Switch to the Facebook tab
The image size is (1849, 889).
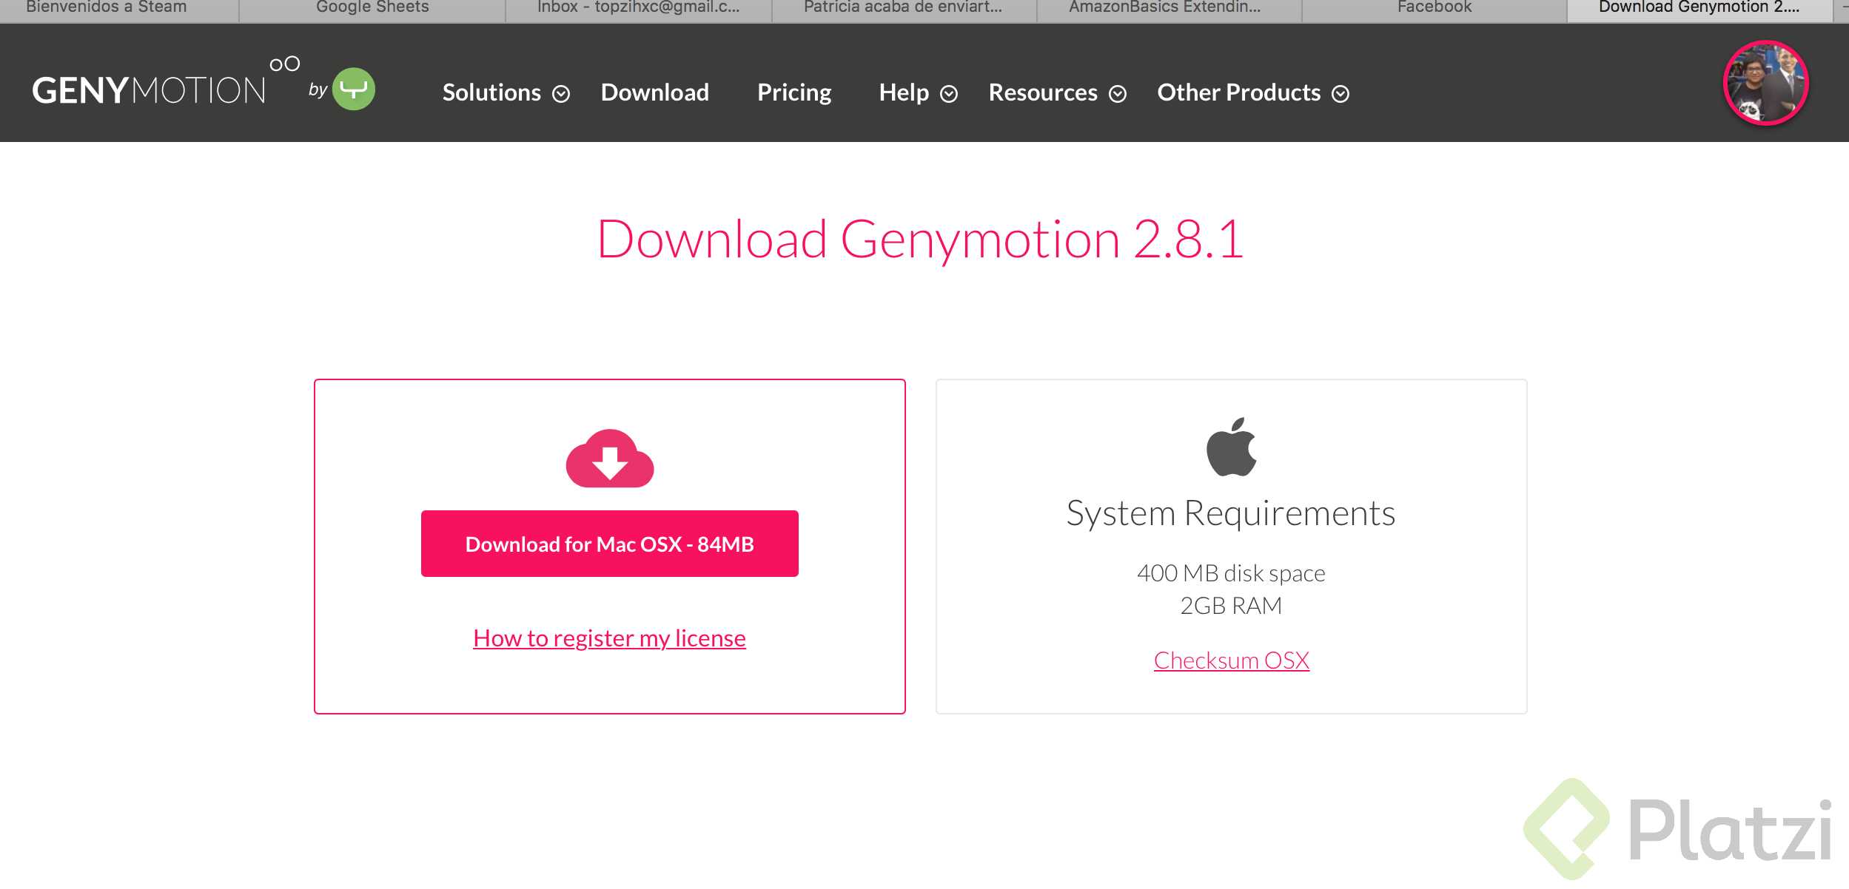click(1434, 9)
